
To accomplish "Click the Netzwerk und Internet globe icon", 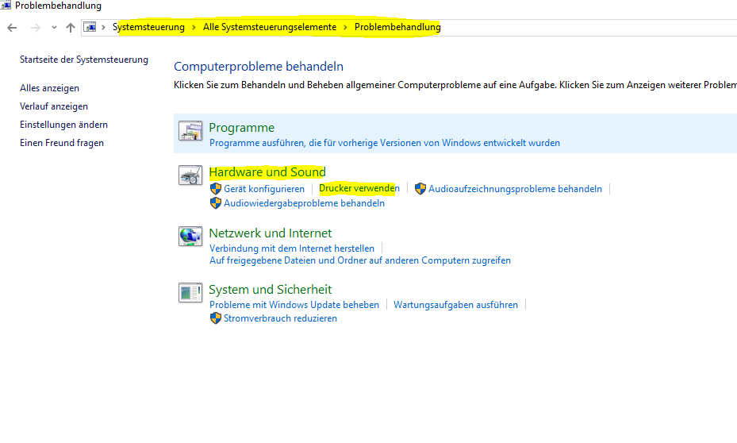I will 190,236.
